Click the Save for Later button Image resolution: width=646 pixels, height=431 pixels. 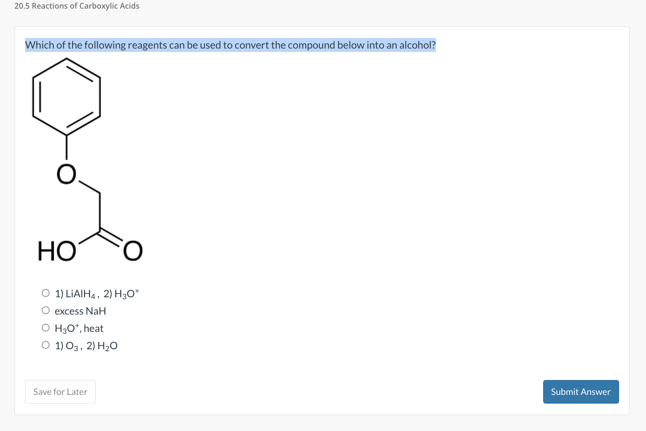pos(60,392)
